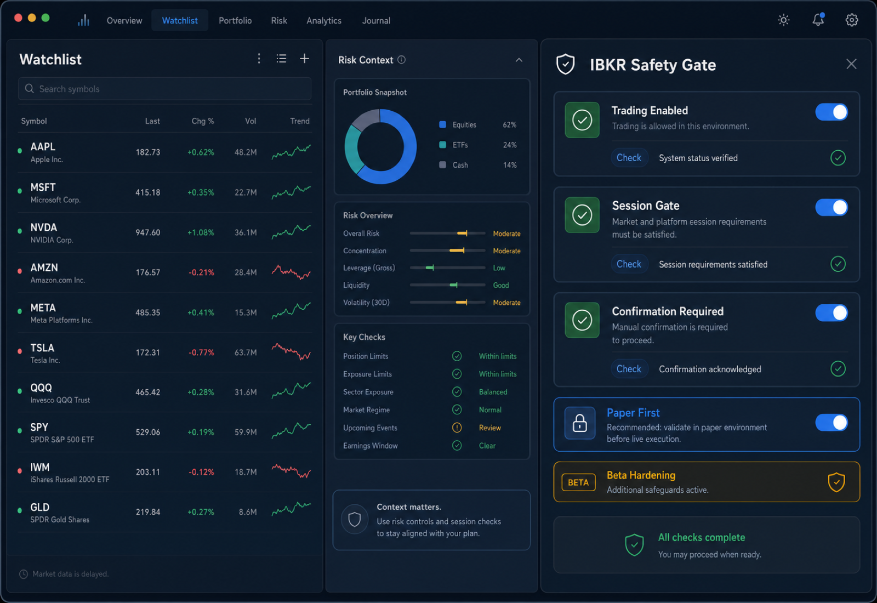
Task: Click the All checks complete shield icon
Action: [634, 545]
